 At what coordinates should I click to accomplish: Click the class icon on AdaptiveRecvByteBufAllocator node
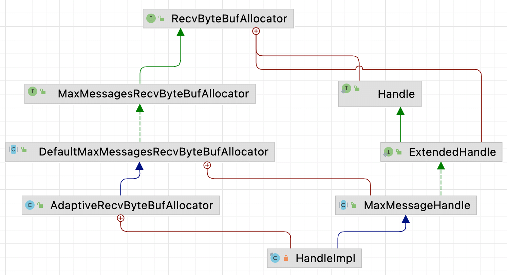click(30, 205)
